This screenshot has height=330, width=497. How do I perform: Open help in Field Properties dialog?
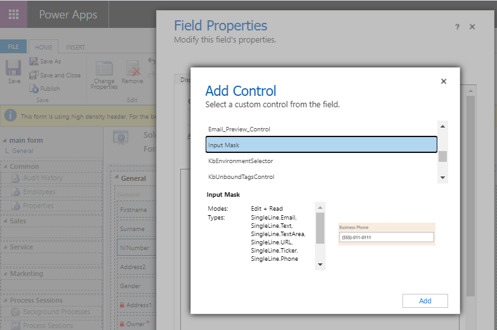pos(457,27)
